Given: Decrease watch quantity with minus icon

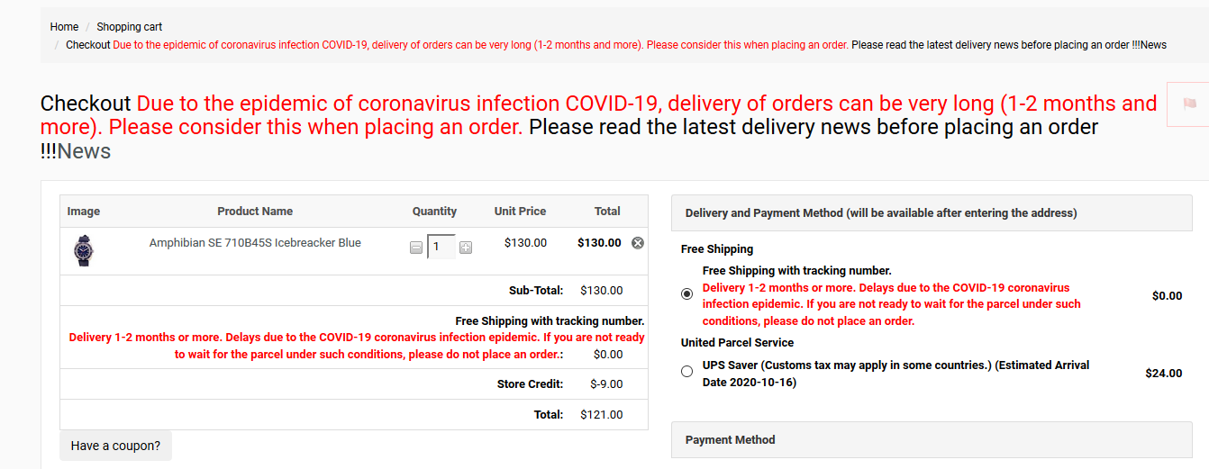Looking at the screenshot, I should pyautogui.click(x=416, y=248).
